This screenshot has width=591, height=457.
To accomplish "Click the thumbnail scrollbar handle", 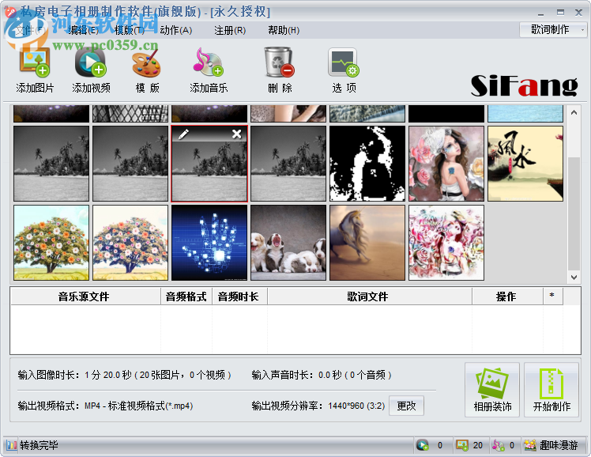I will (x=574, y=213).
